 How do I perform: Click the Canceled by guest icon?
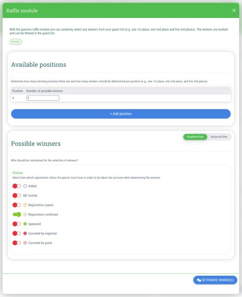pyautogui.click(x=25, y=243)
